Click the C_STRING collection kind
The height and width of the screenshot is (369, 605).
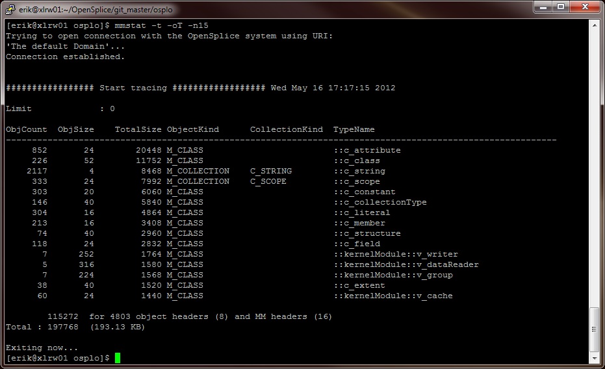click(x=271, y=172)
